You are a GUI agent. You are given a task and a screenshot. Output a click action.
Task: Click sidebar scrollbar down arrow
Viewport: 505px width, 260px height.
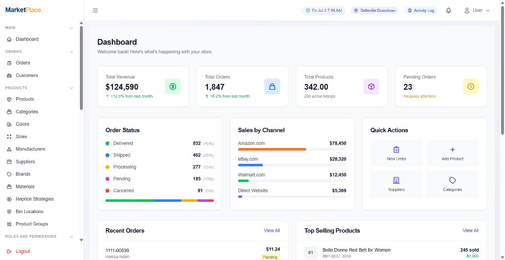(x=81, y=240)
